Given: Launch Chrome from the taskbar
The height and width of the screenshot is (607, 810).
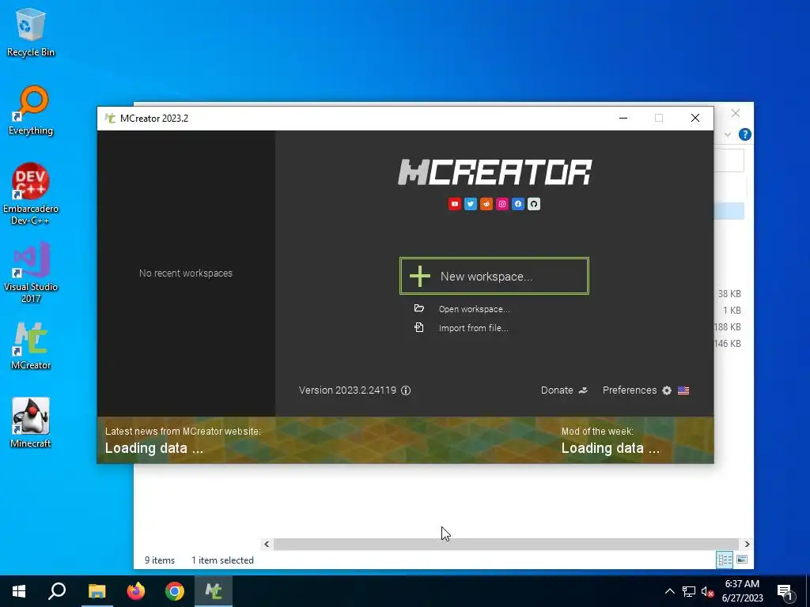Looking at the screenshot, I should tap(175, 591).
